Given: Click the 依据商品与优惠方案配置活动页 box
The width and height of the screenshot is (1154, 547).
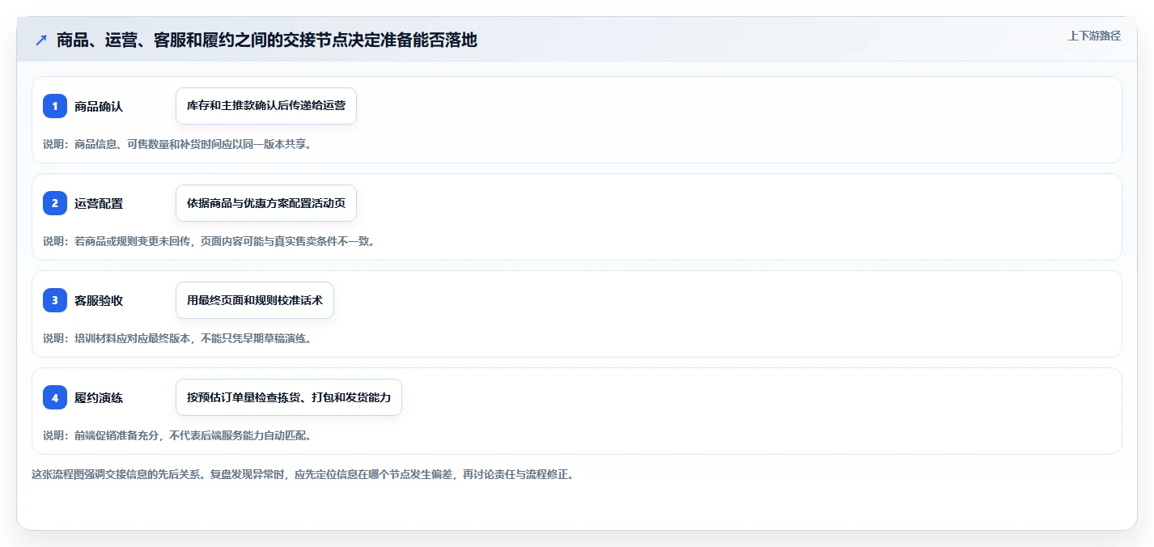Looking at the screenshot, I should 266,203.
